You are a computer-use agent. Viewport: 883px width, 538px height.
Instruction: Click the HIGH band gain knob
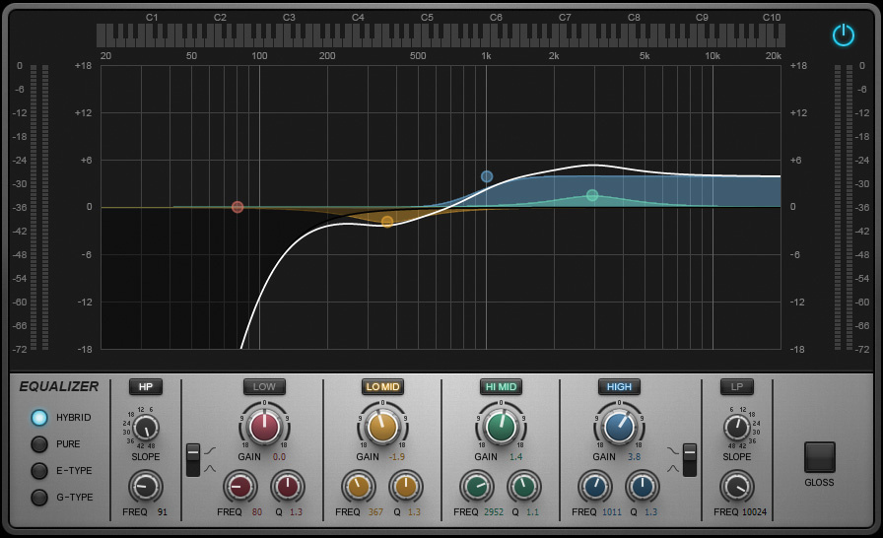tap(619, 427)
